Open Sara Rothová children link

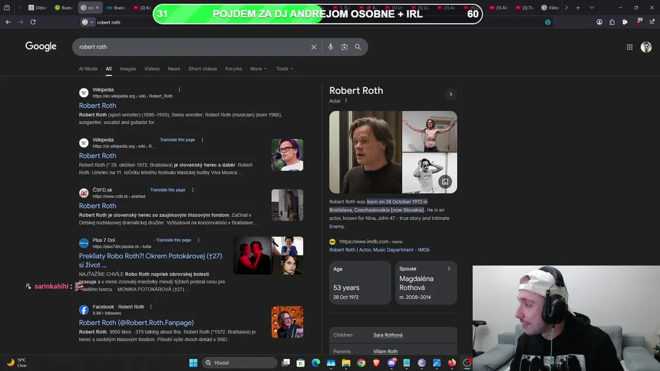[388, 335]
